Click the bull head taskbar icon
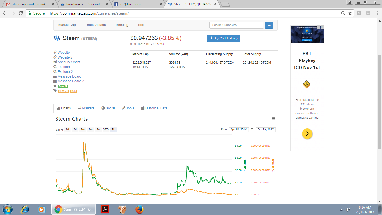Viewport: 382px width, 215px height. (122, 209)
